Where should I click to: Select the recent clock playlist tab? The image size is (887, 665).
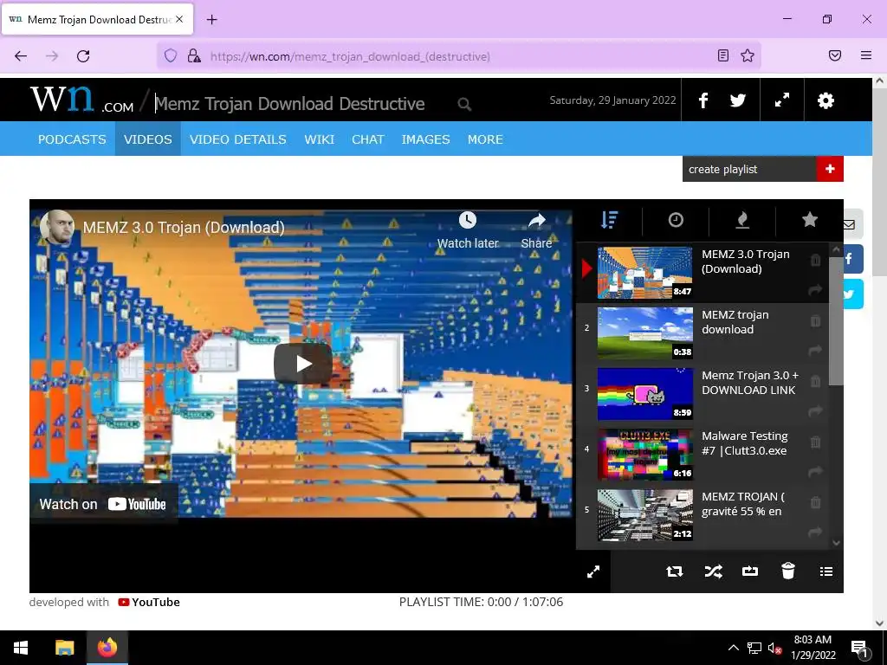(676, 220)
